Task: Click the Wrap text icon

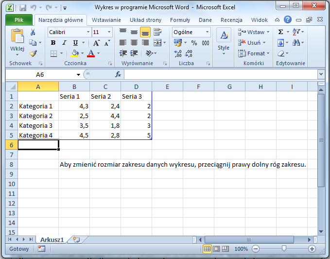Action: pos(157,32)
